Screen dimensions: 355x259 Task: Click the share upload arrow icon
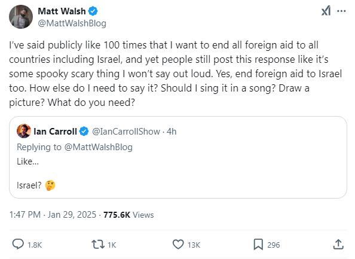click(x=338, y=245)
